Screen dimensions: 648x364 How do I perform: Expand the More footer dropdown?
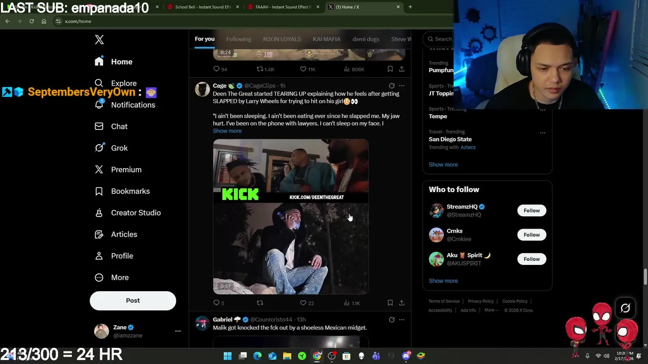coord(491,310)
